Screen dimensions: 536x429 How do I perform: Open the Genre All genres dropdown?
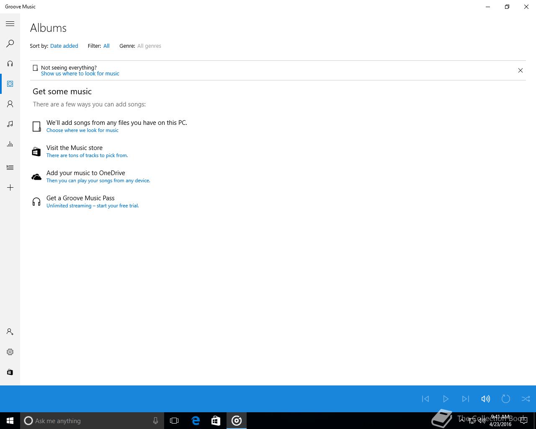(x=149, y=46)
